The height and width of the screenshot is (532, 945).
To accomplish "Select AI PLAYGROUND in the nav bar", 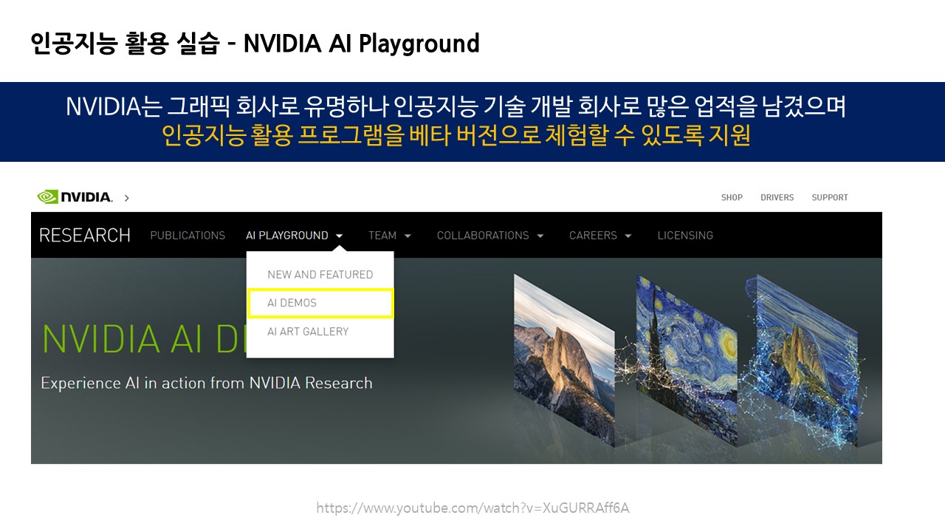I will (287, 235).
